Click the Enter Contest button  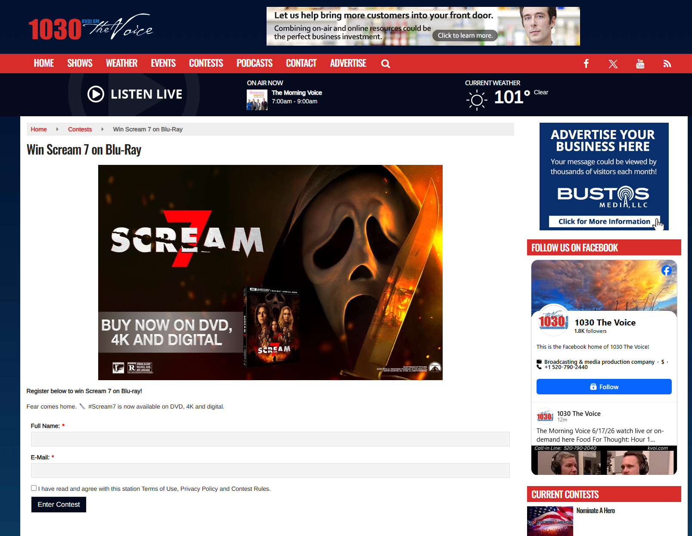tap(59, 505)
